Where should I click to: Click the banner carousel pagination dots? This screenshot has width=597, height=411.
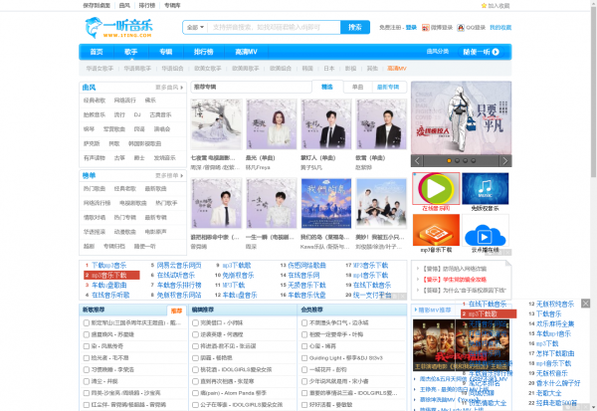pos(459,159)
